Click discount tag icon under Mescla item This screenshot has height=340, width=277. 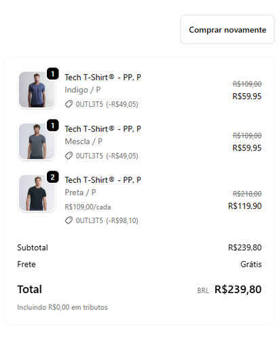pos(69,156)
